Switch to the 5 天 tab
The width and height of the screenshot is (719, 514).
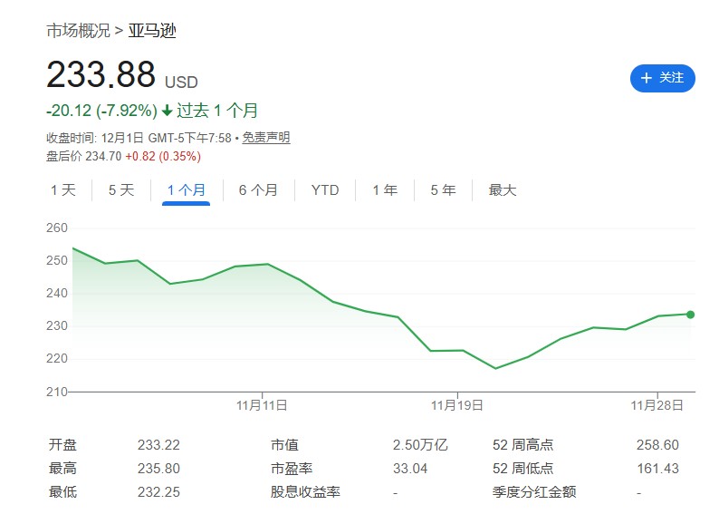[x=121, y=190]
